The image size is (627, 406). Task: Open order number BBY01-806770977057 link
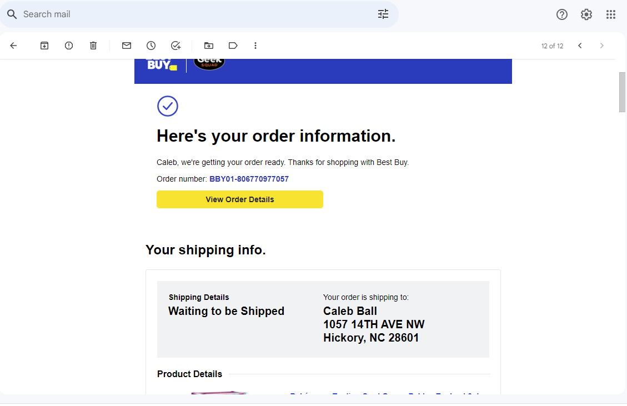pyautogui.click(x=249, y=179)
